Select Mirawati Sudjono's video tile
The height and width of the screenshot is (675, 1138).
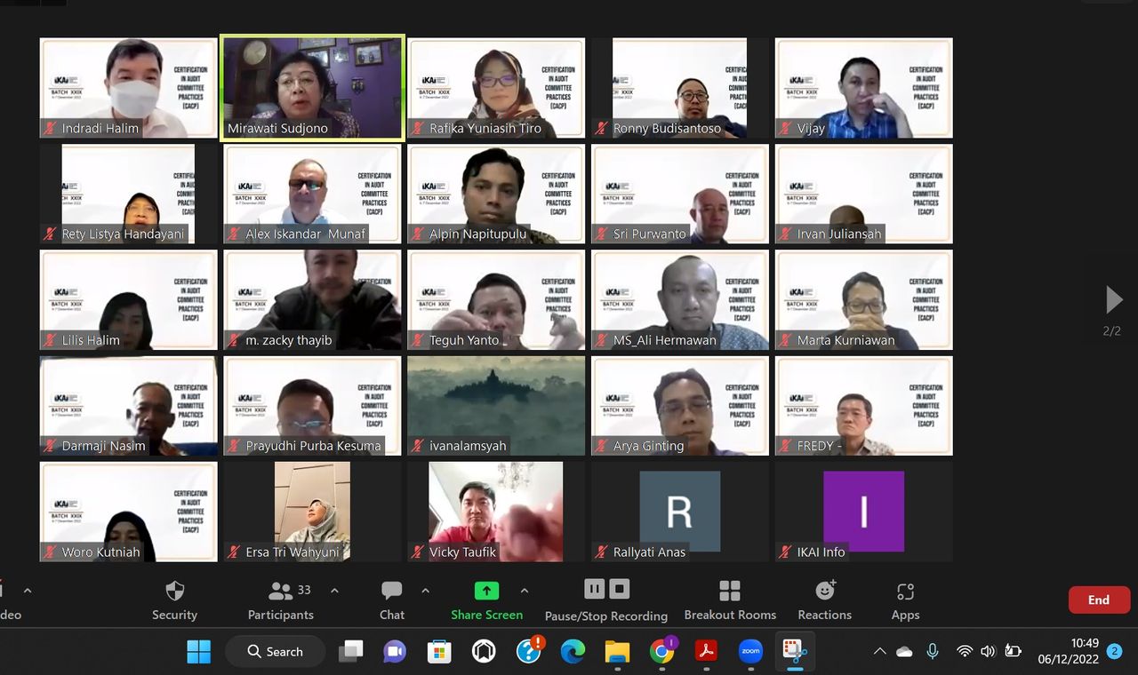pyautogui.click(x=312, y=87)
